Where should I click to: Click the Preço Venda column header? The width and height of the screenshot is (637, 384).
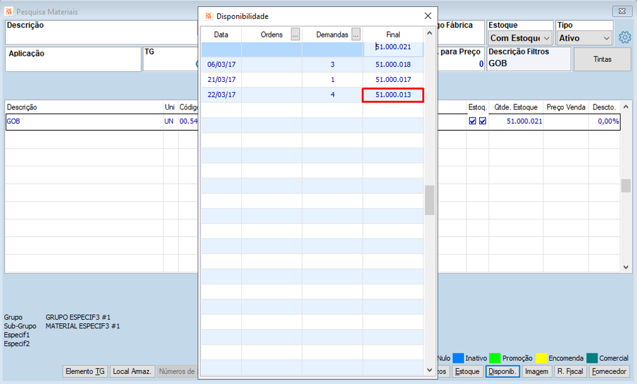(x=566, y=107)
